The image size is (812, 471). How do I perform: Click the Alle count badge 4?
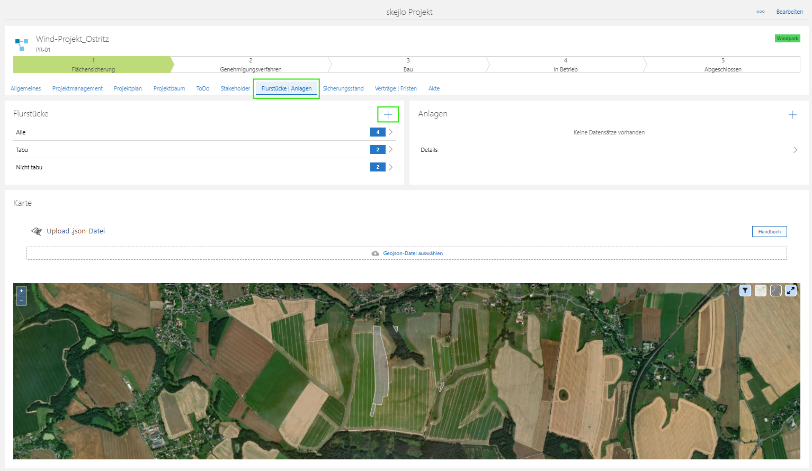(x=378, y=132)
